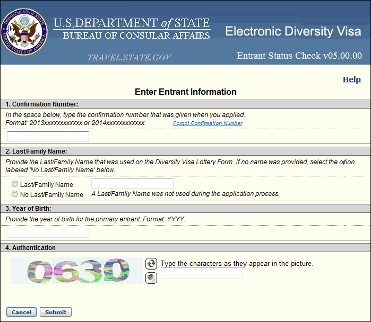Click 'Type the characters as they appear' text
The height and width of the screenshot is (322, 371).
coord(237,263)
